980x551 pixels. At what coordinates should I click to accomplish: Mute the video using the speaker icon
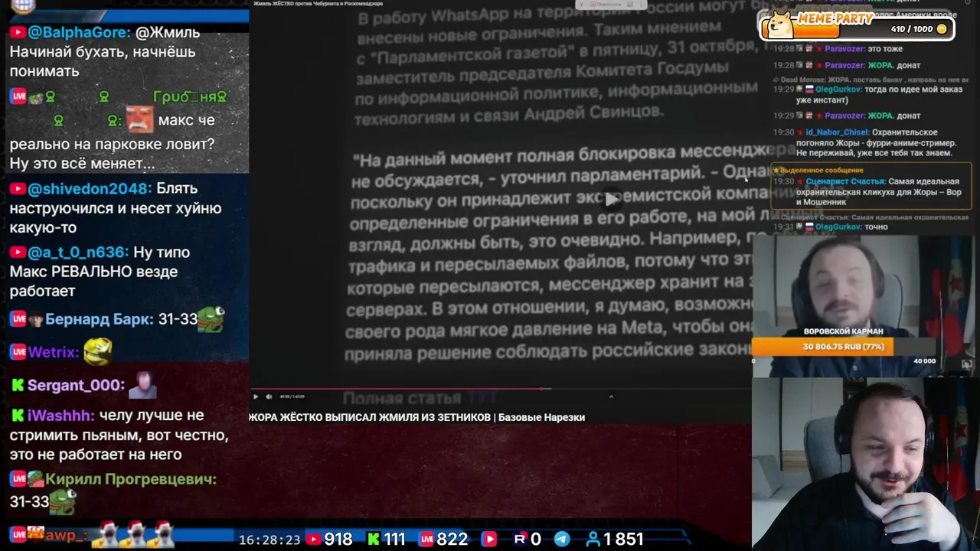[269, 396]
